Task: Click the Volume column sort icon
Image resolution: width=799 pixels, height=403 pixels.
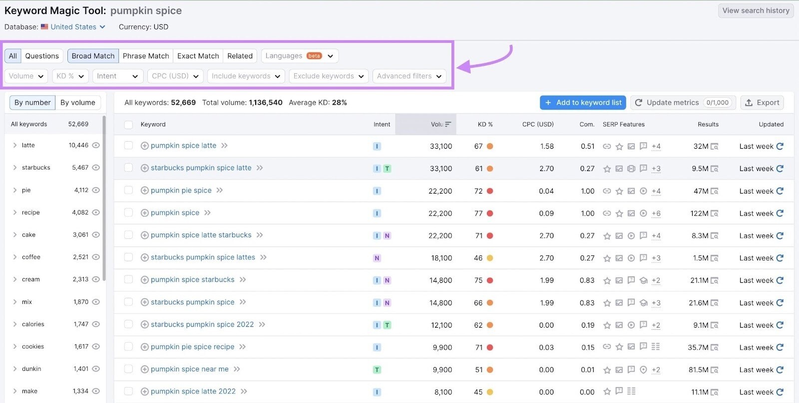Action: coord(448,124)
